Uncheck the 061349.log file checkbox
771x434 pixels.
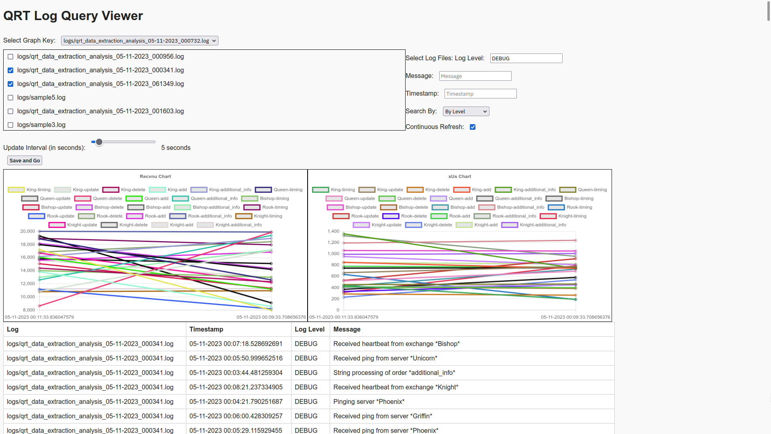click(x=10, y=84)
